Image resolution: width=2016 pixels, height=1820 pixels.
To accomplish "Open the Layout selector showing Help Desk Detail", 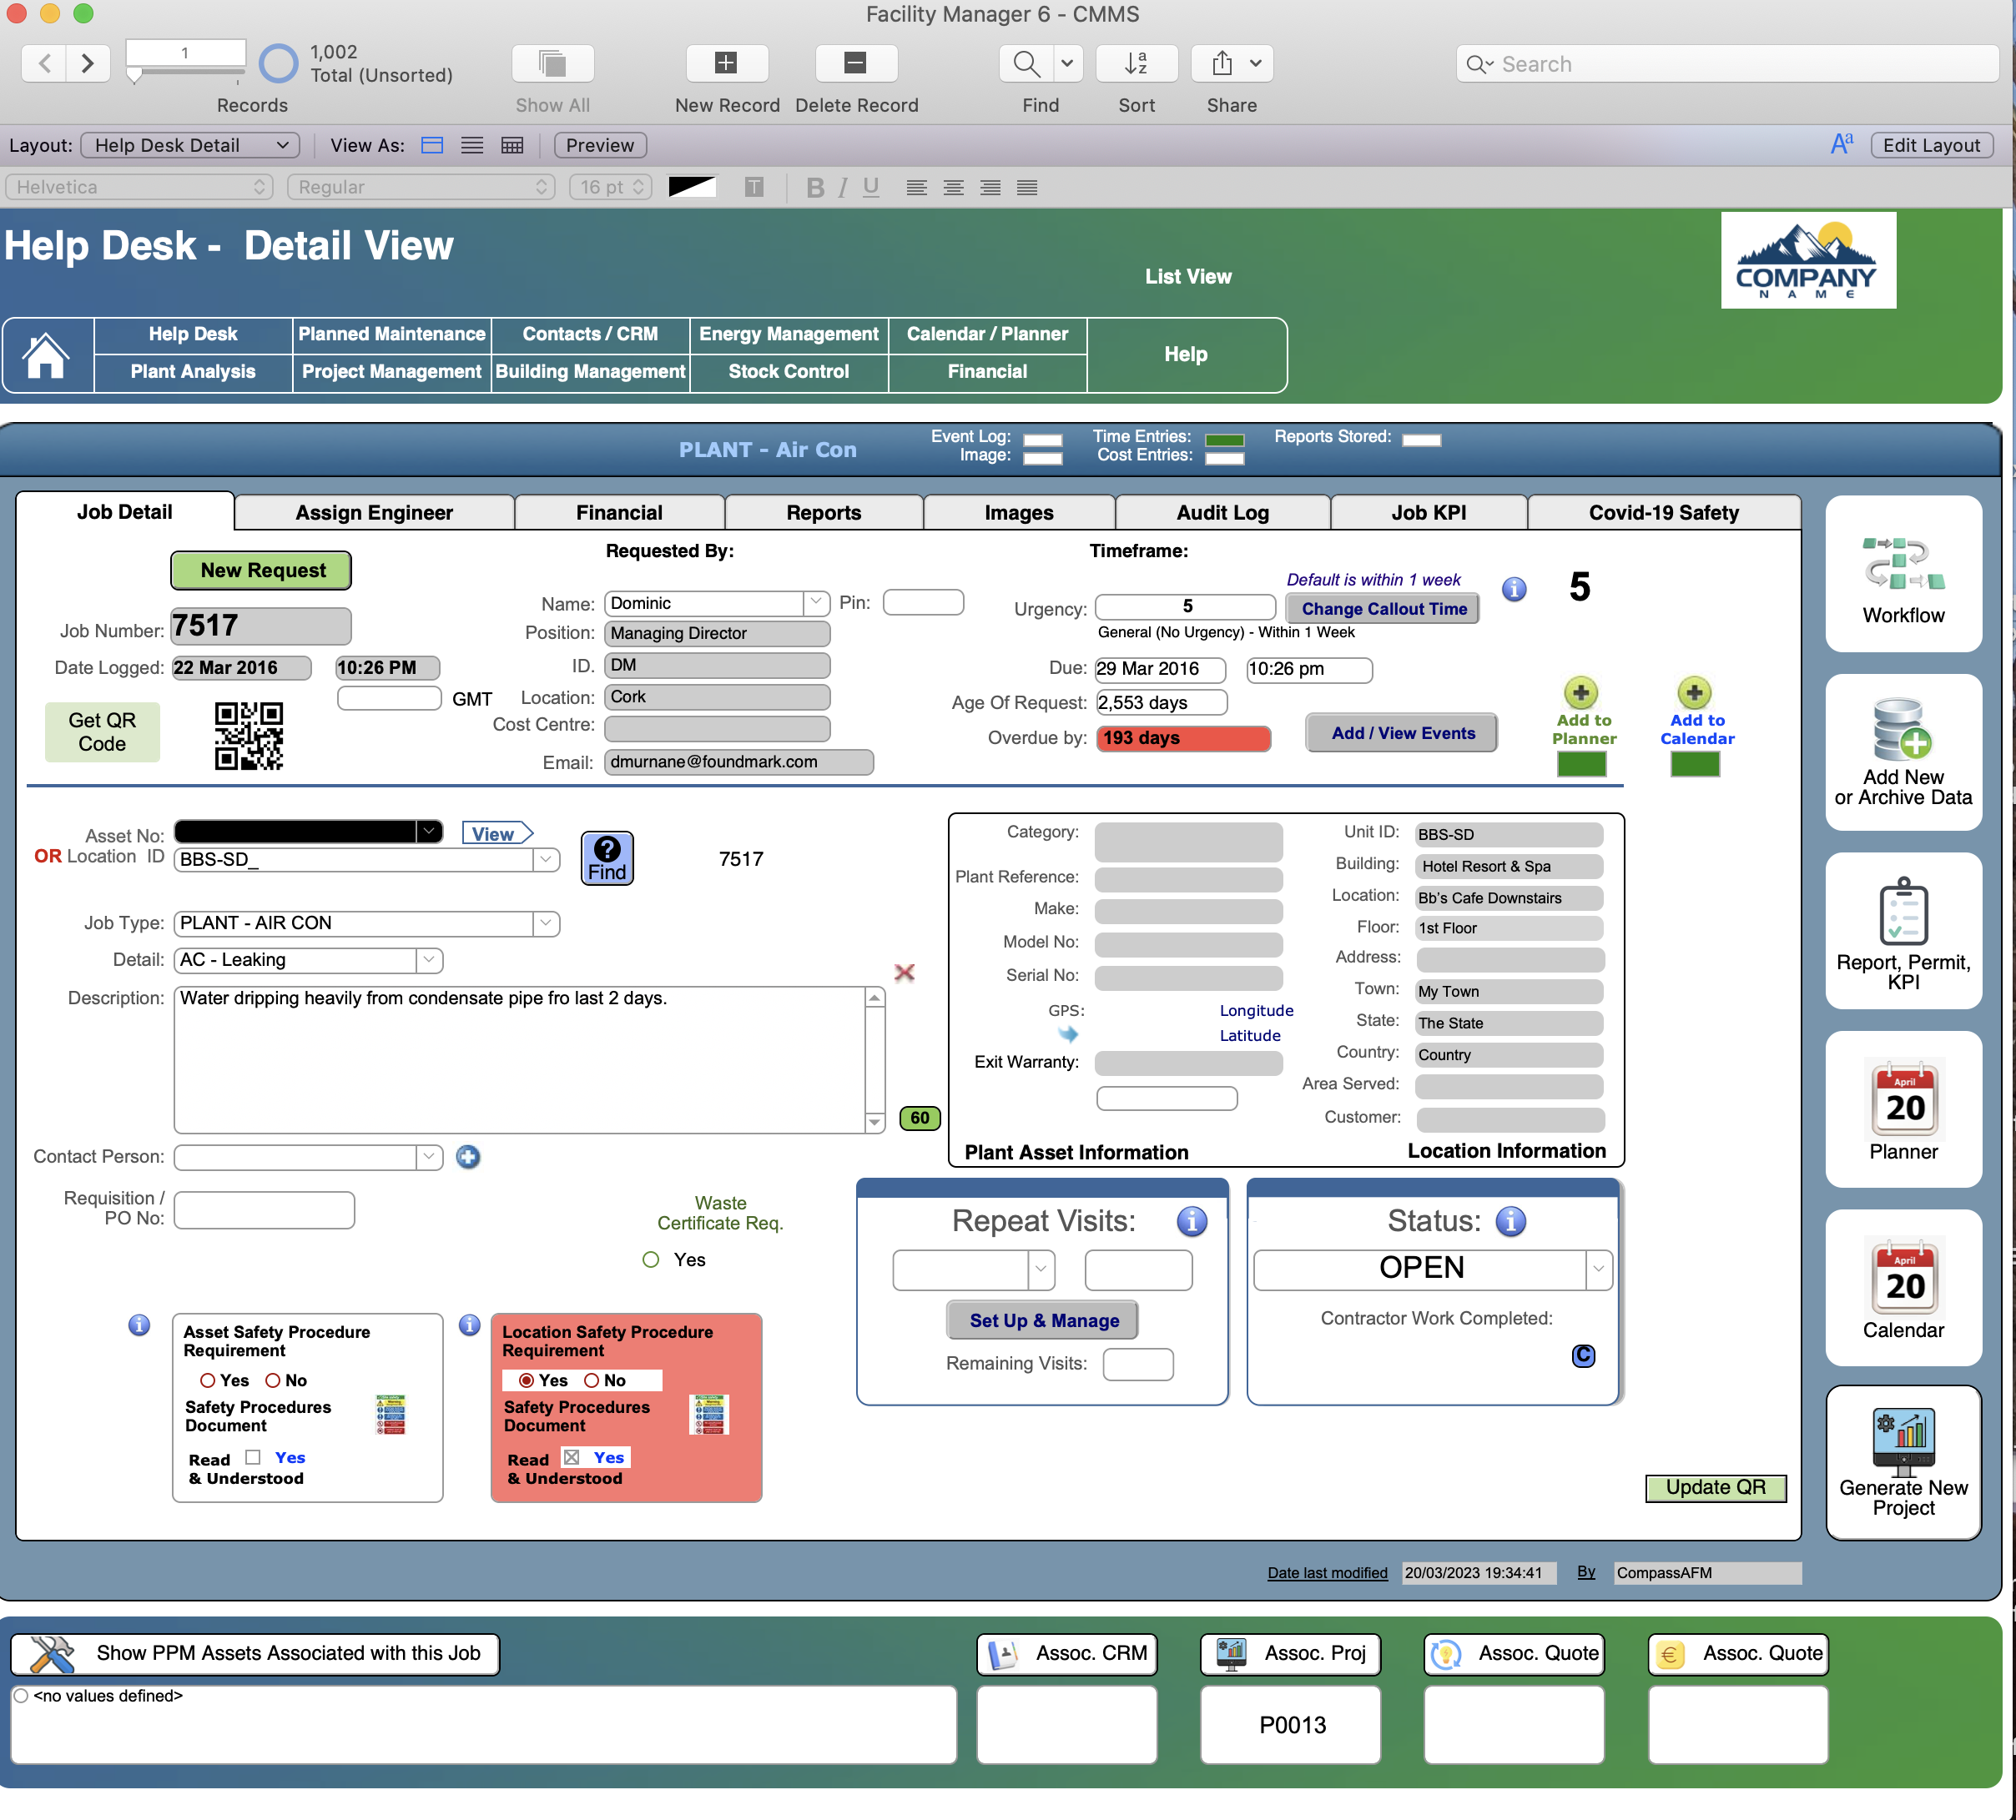I will coord(190,145).
